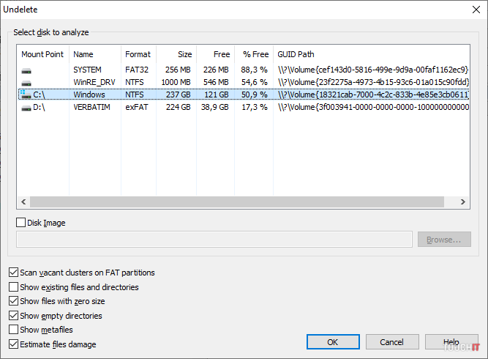Toggle Show files with zero size
This screenshot has height=359, width=488.
[x=13, y=301]
